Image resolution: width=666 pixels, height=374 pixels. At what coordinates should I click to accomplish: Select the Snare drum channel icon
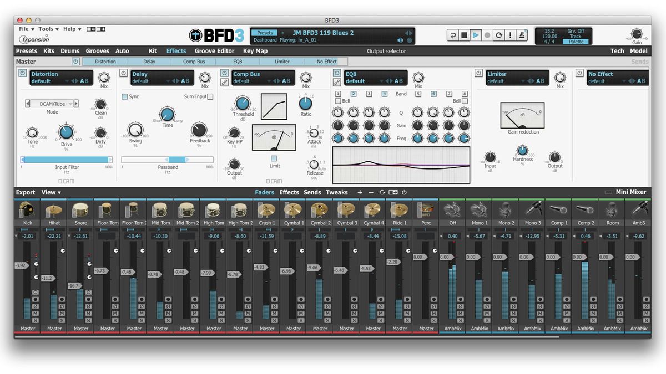[x=81, y=209]
